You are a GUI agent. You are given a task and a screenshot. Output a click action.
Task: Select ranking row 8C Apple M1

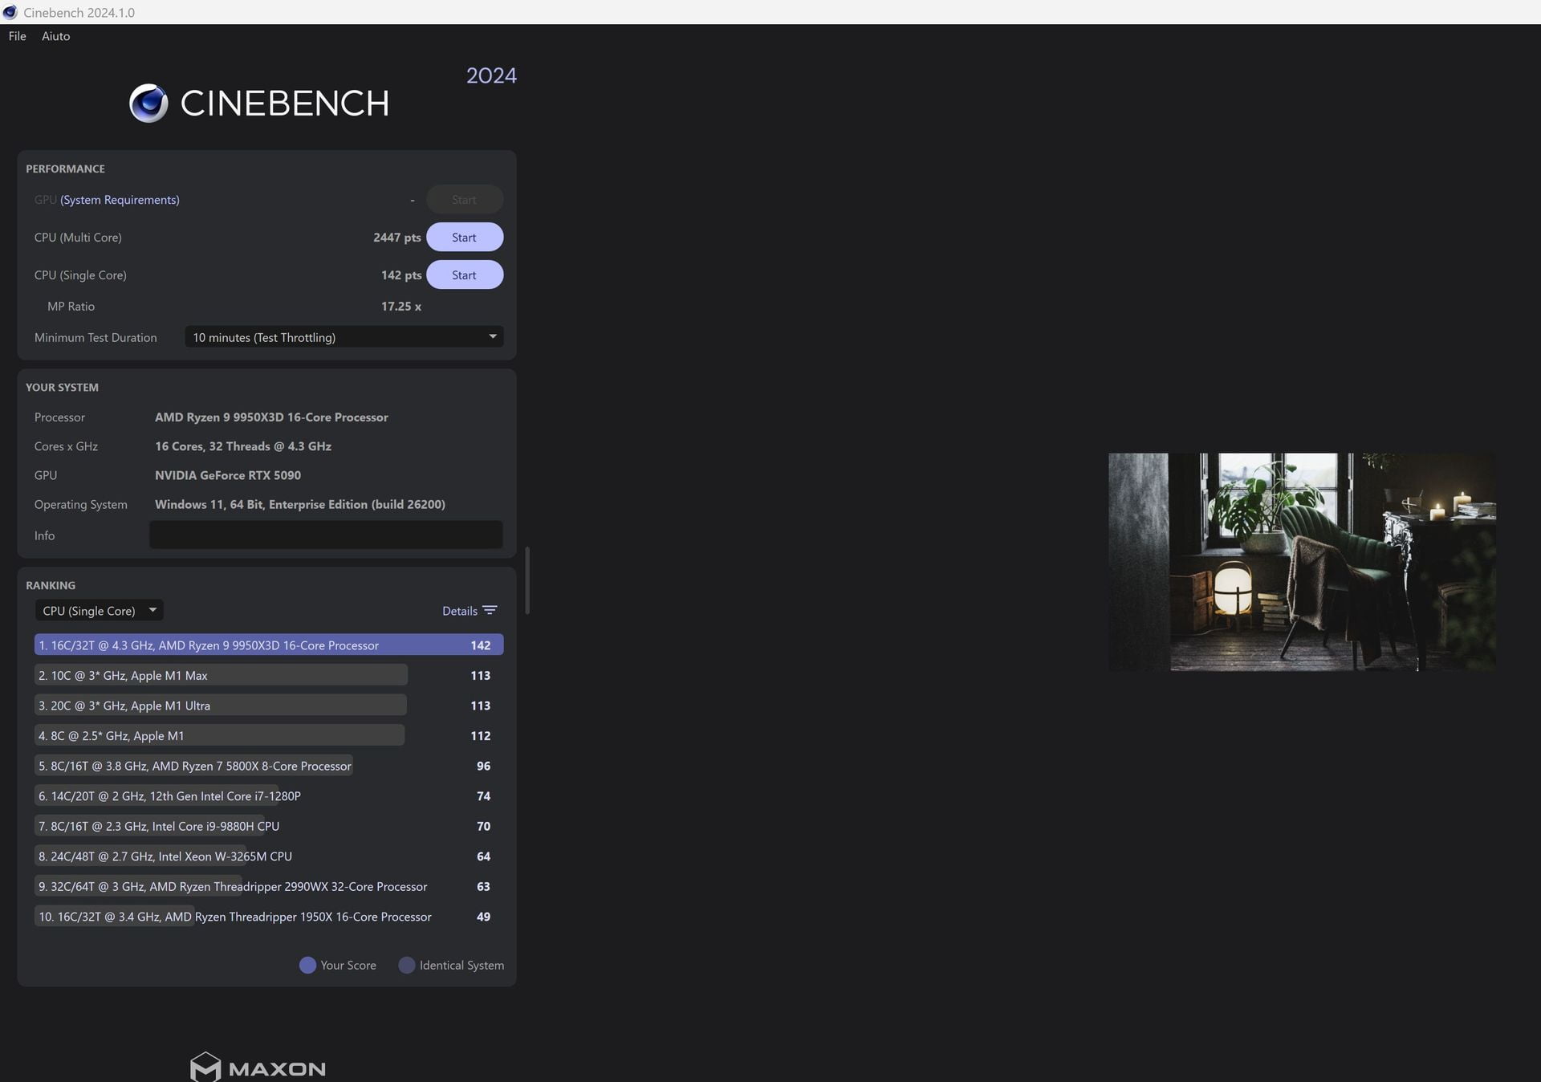[269, 736]
